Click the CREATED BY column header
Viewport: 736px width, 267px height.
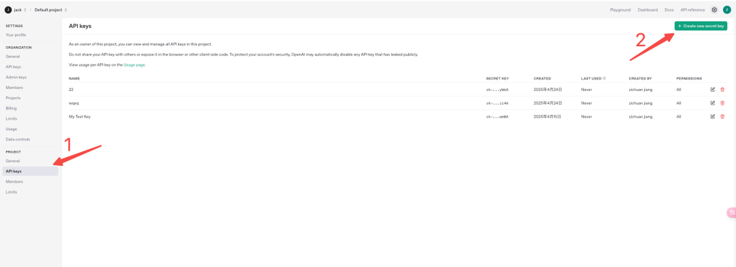pyautogui.click(x=639, y=79)
